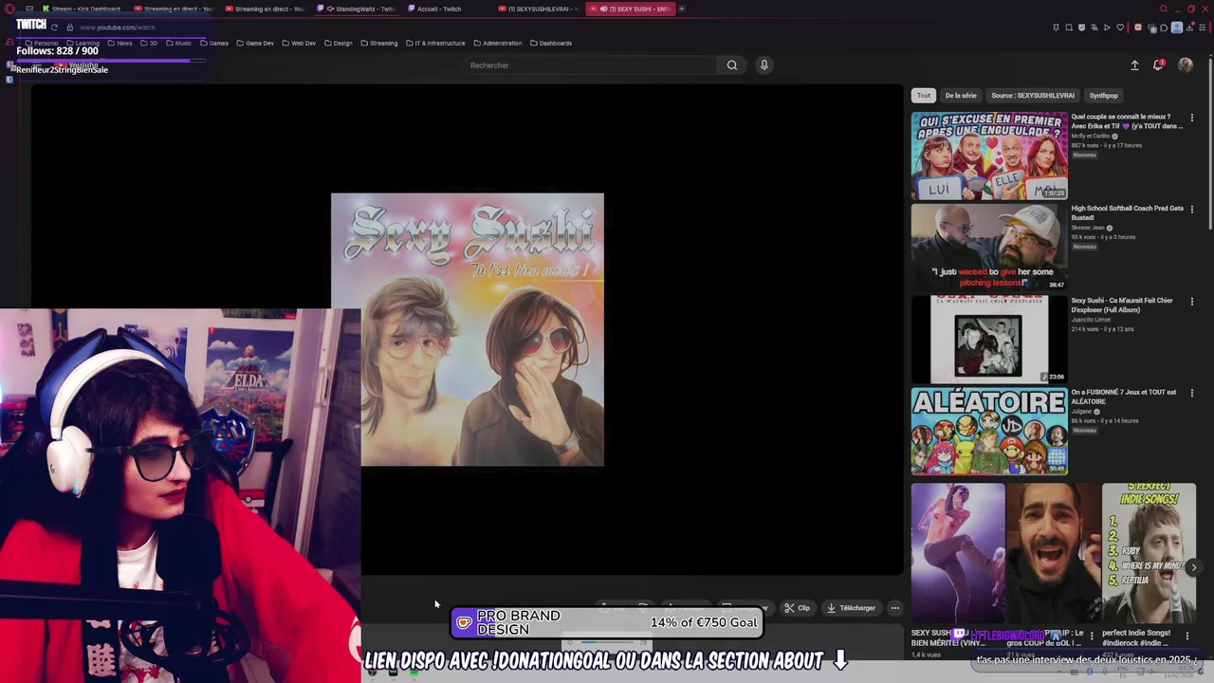
Task: Switch to SEXYSUSHILEVRAI browser tab
Action: click(538, 9)
